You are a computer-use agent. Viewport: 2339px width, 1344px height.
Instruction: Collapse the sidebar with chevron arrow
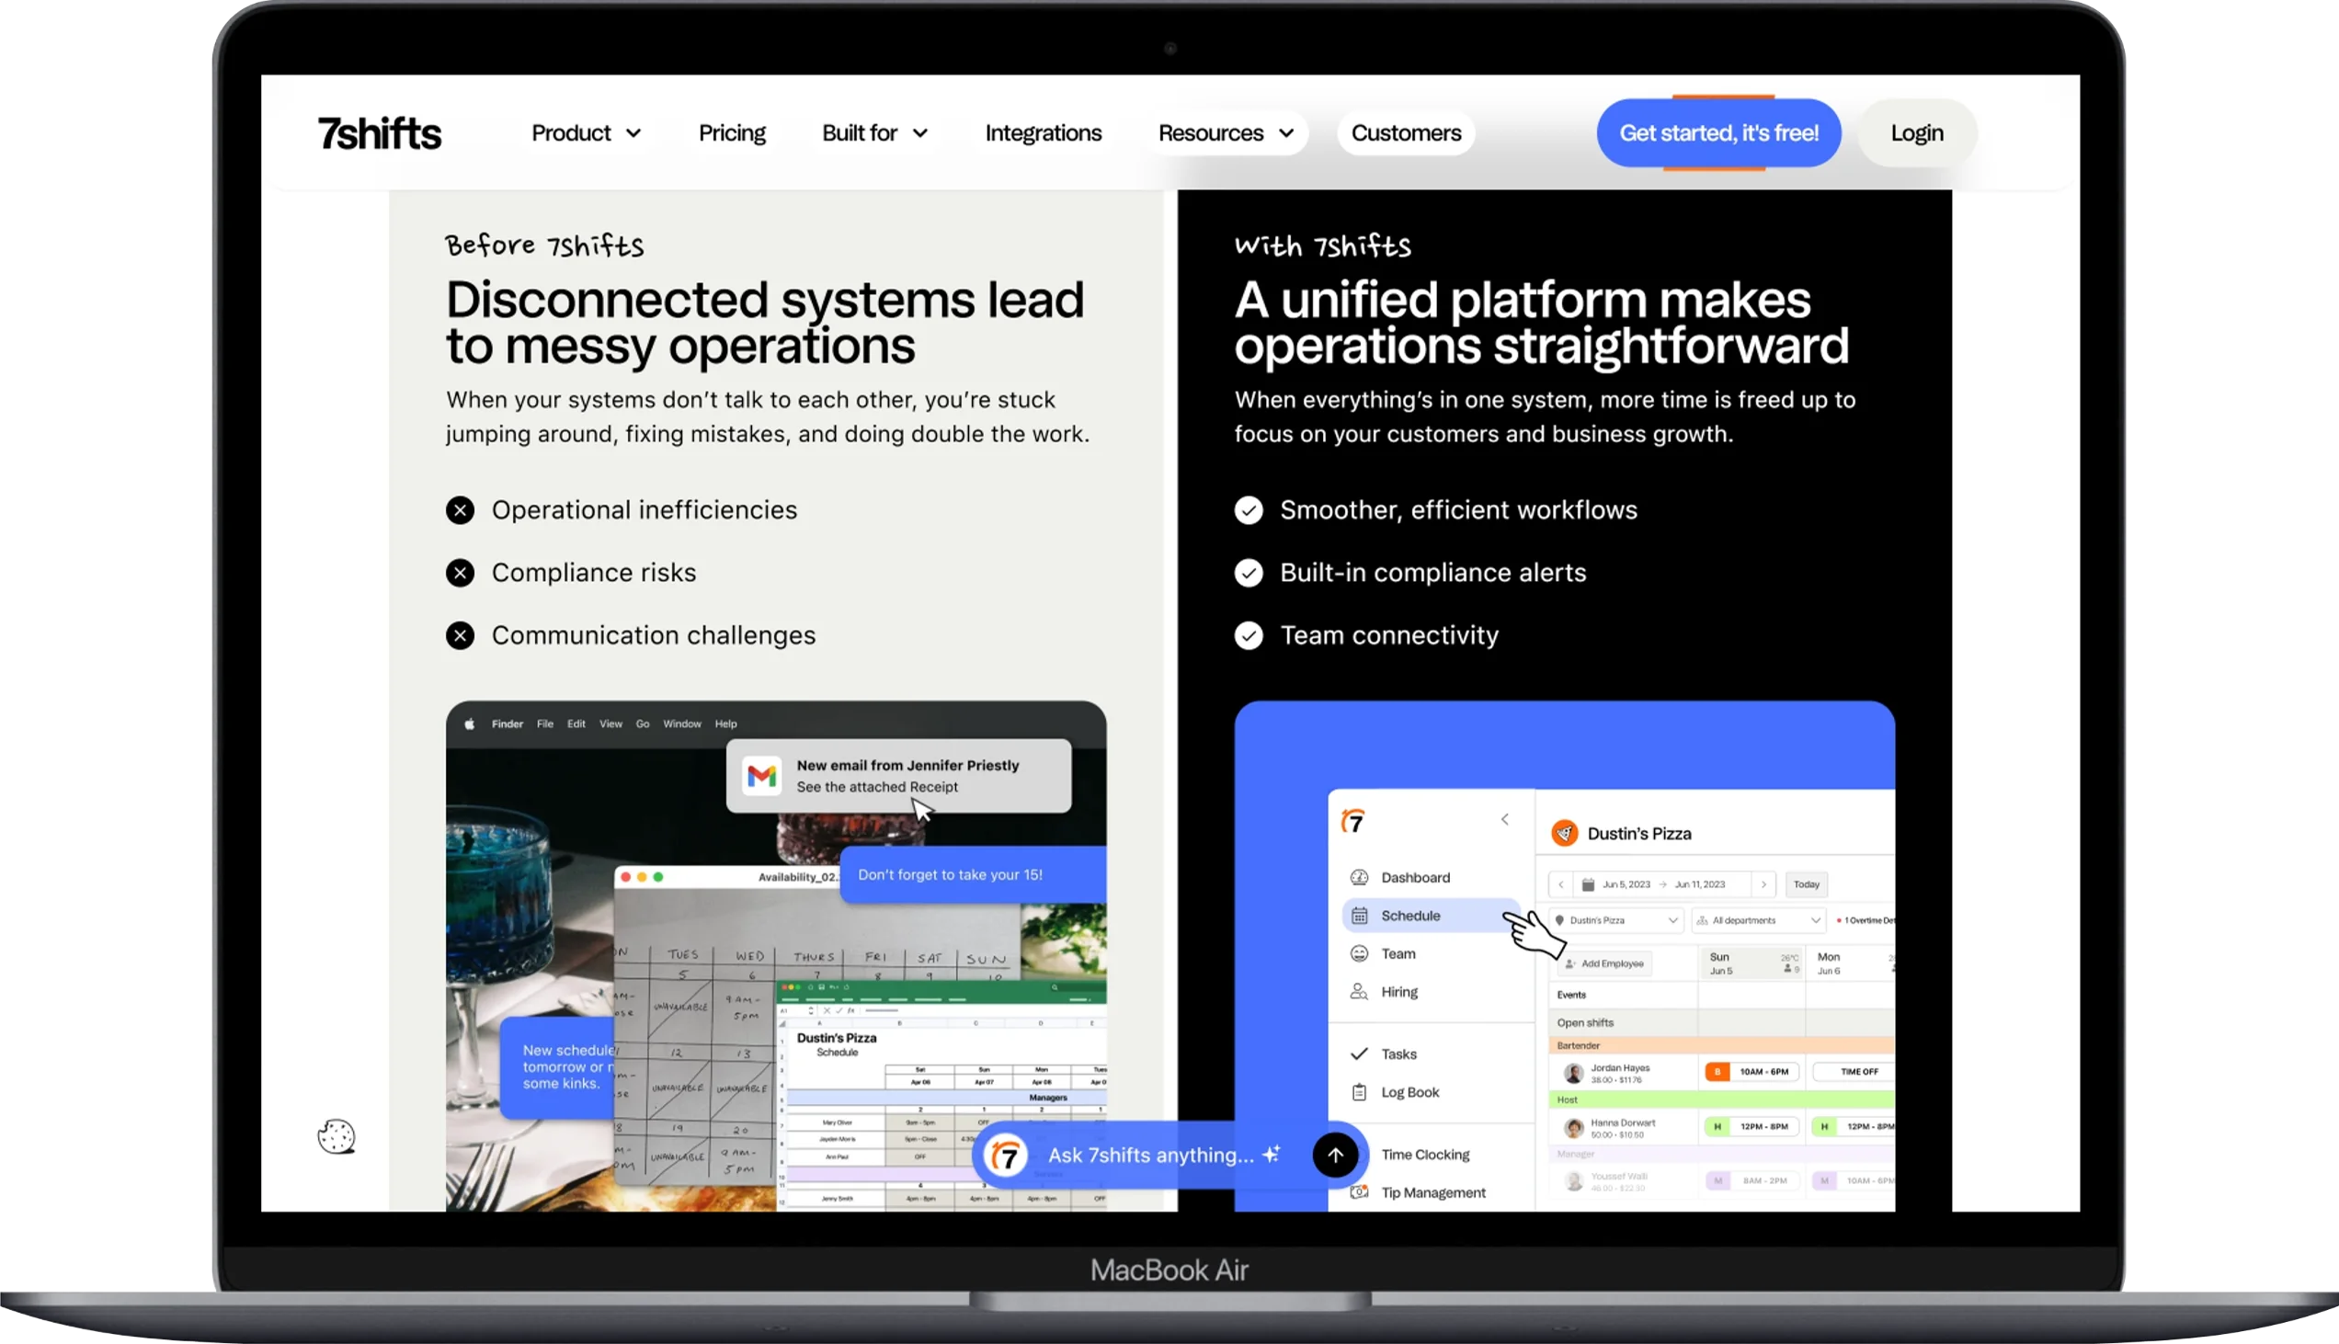1504,819
